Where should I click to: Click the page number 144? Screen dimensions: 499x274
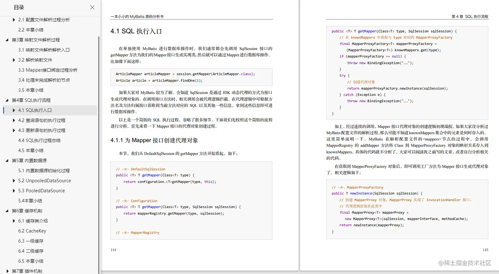click(113, 250)
